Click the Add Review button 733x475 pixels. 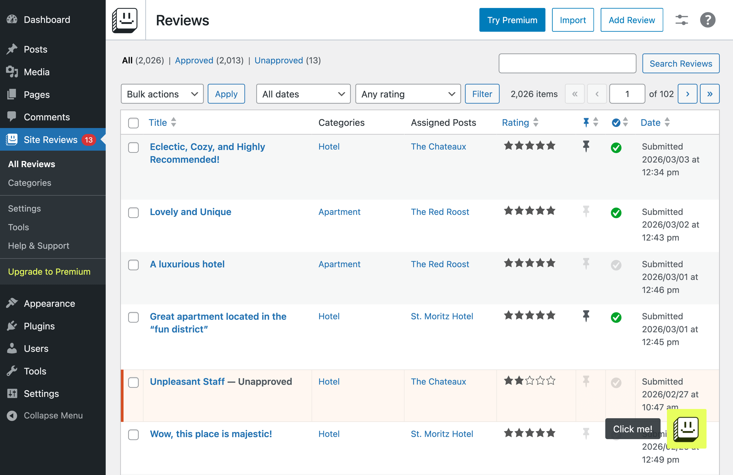click(x=631, y=20)
